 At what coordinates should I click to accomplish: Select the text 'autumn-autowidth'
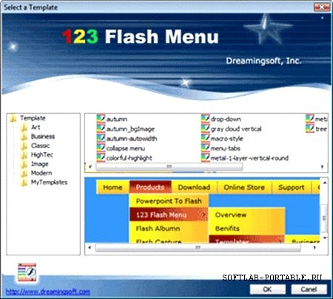(x=132, y=139)
